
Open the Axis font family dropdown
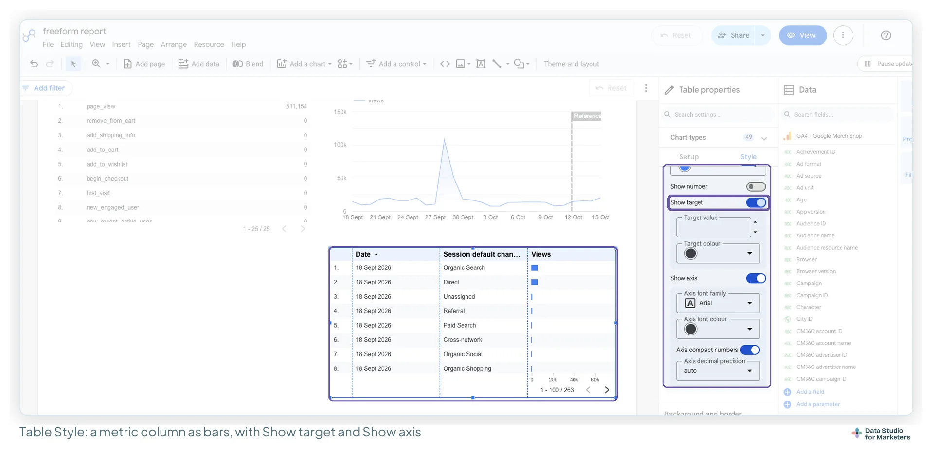717,303
